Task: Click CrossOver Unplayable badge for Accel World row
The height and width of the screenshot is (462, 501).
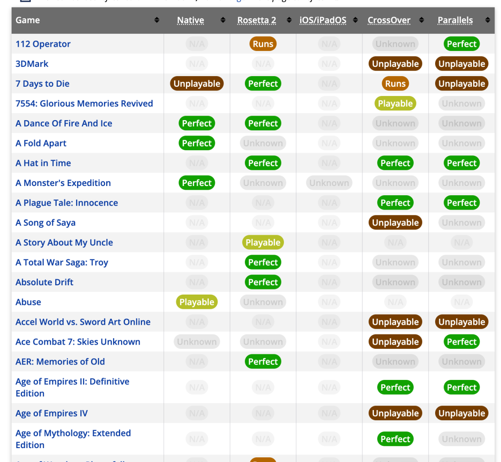Action: 395,322
